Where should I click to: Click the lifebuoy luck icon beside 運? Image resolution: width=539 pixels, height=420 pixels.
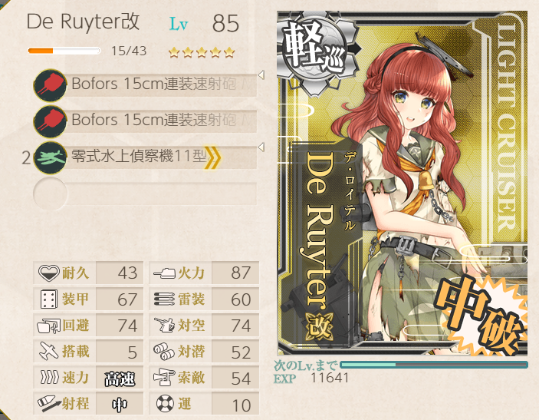click(165, 403)
